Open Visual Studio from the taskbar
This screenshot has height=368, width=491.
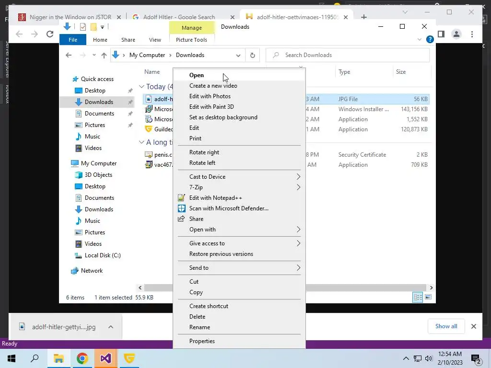click(105, 358)
